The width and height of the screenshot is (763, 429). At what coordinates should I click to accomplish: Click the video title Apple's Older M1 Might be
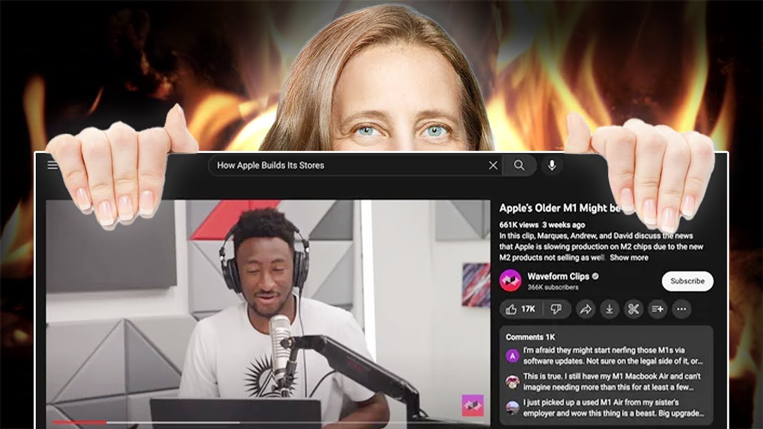tap(560, 208)
